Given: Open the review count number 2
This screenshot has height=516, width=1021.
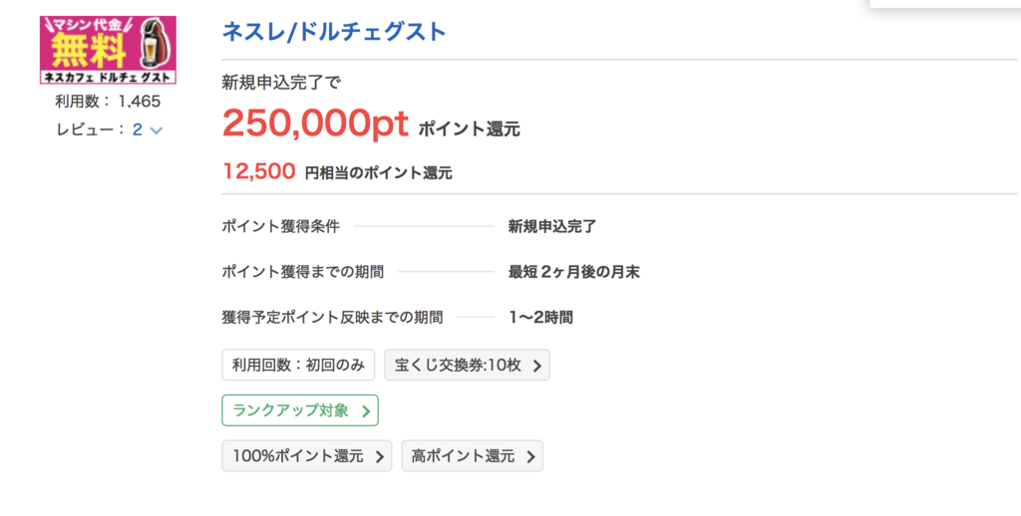Looking at the screenshot, I should (x=138, y=129).
